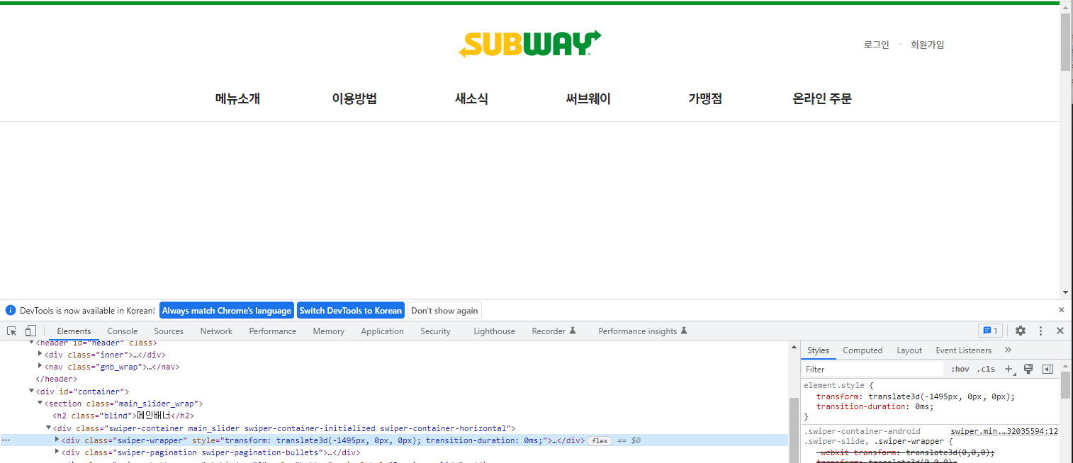
Task: Open the Performance tab
Action: click(273, 331)
